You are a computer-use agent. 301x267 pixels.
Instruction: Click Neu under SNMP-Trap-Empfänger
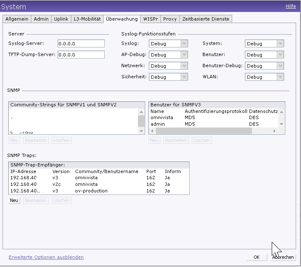click(x=14, y=200)
